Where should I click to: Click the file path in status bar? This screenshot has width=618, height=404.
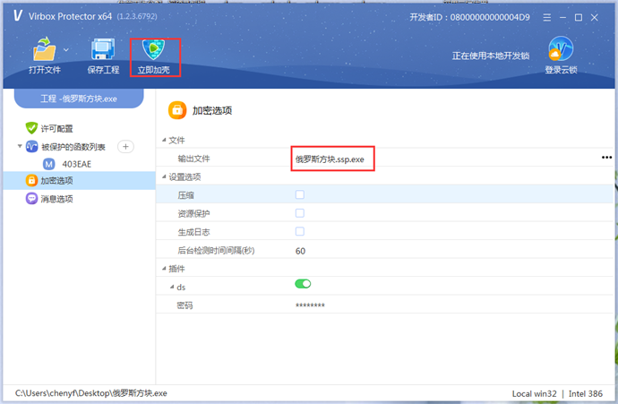(x=91, y=393)
